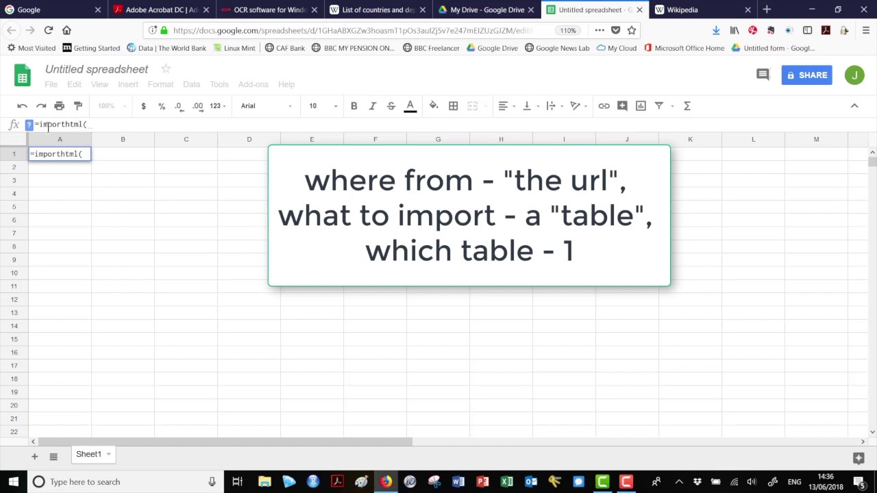The height and width of the screenshot is (493, 877).
Task: Click the merge cells icon
Action: [472, 105]
